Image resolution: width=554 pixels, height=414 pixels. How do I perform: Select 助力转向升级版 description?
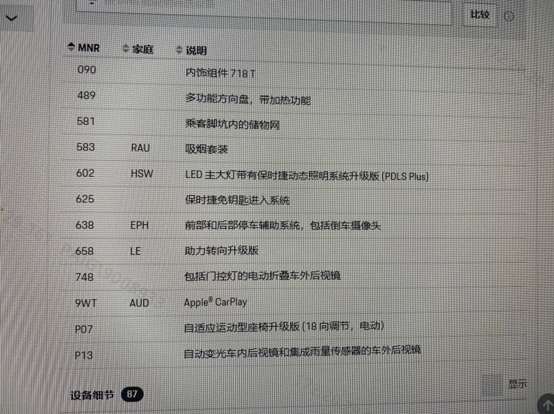tap(221, 250)
